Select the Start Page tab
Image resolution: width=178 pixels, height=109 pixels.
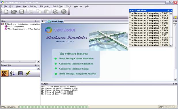[56, 21]
